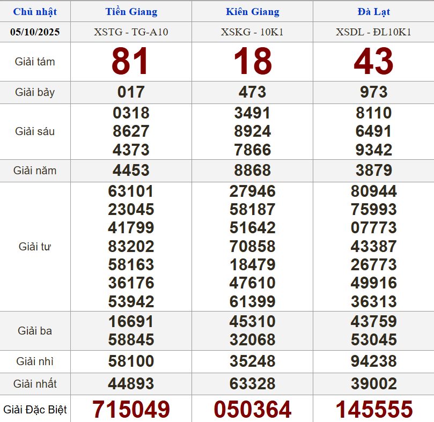
Task: Click the Chủ nhật header link
Action: click(x=35, y=12)
